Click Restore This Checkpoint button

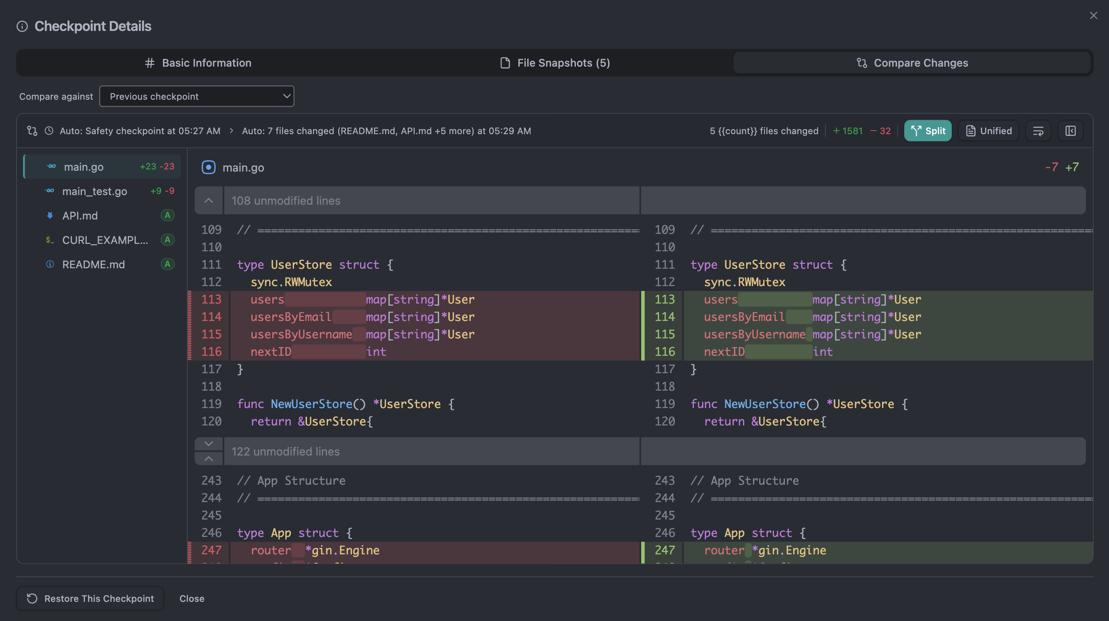point(90,598)
